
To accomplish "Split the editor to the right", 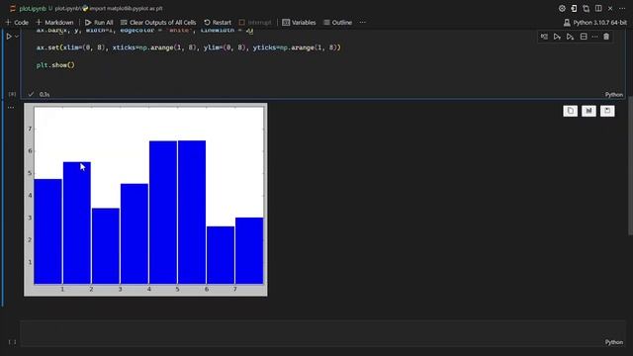I will pyautogui.click(x=598, y=8).
